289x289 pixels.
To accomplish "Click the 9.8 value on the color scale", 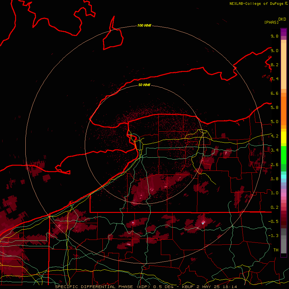I will tap(275, 36).
